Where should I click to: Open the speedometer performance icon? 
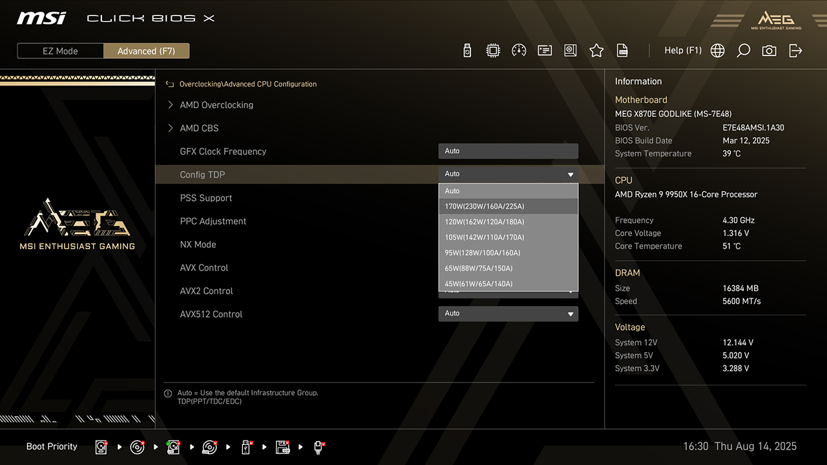tap(519, 50)
